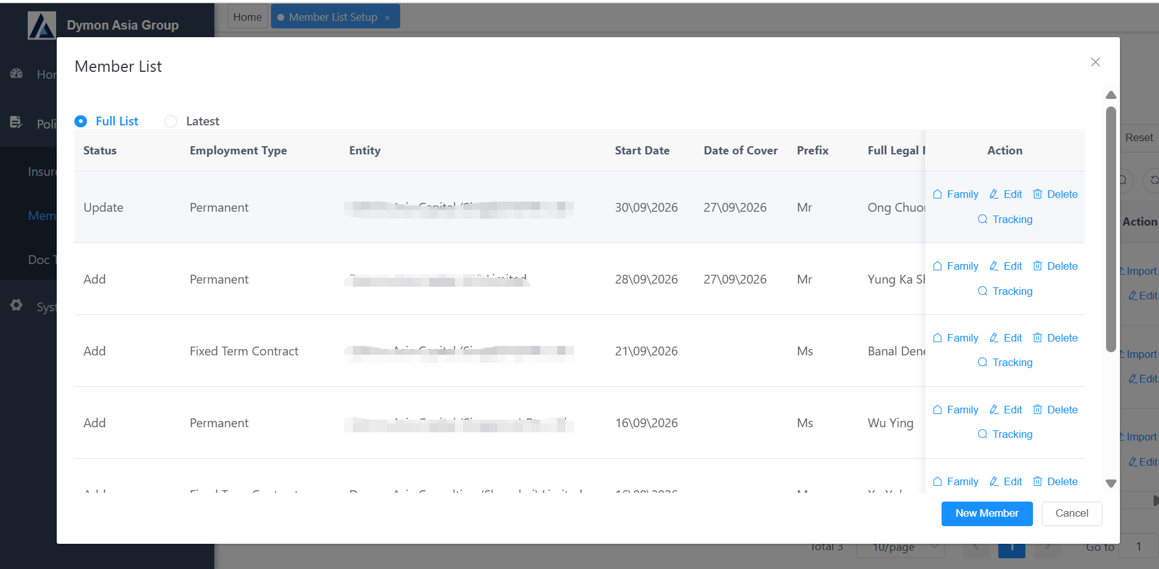Open Tracking for Banal Den row
Image resolution: width=1159 pixels, height=569 pixels.
(x=1005, y=362)
